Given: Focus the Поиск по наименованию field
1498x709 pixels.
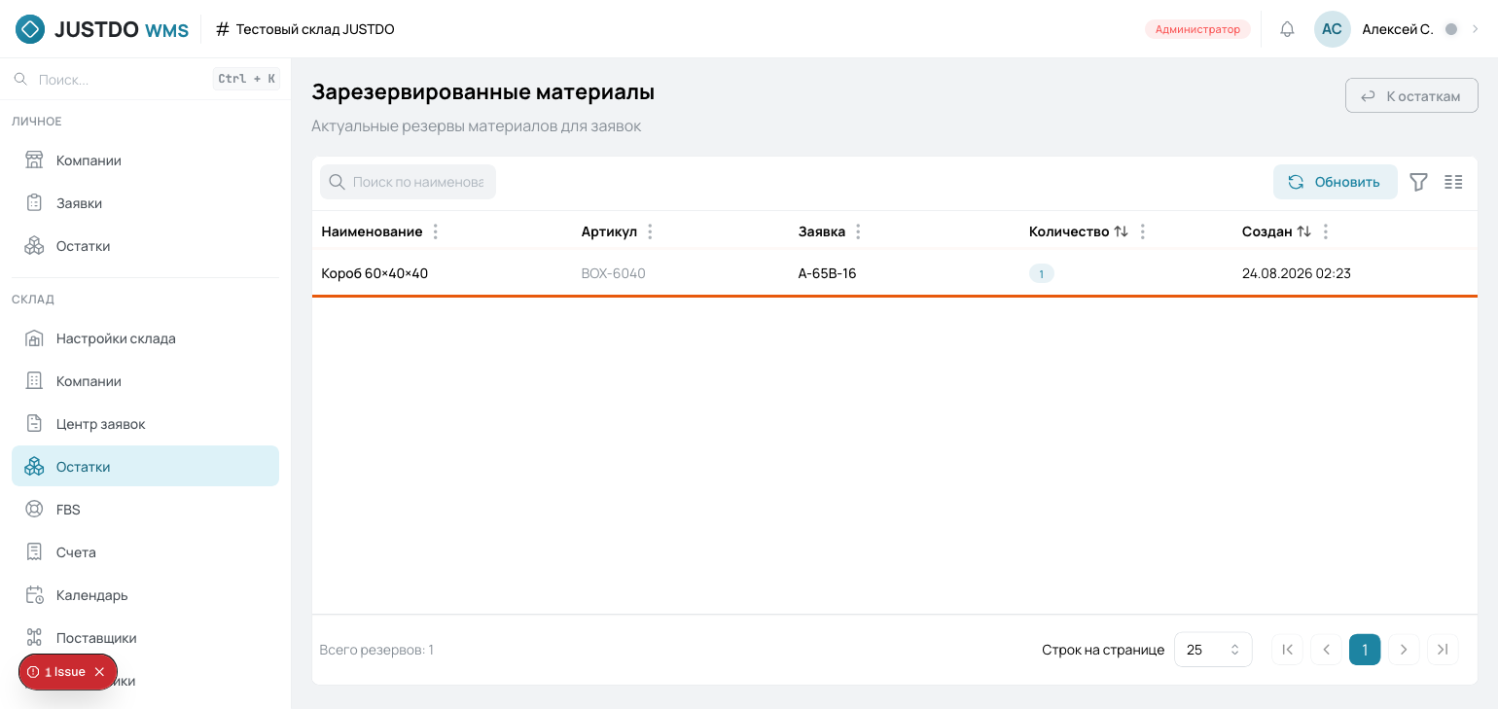Looking at the screenshot, I should coord(409,182).
